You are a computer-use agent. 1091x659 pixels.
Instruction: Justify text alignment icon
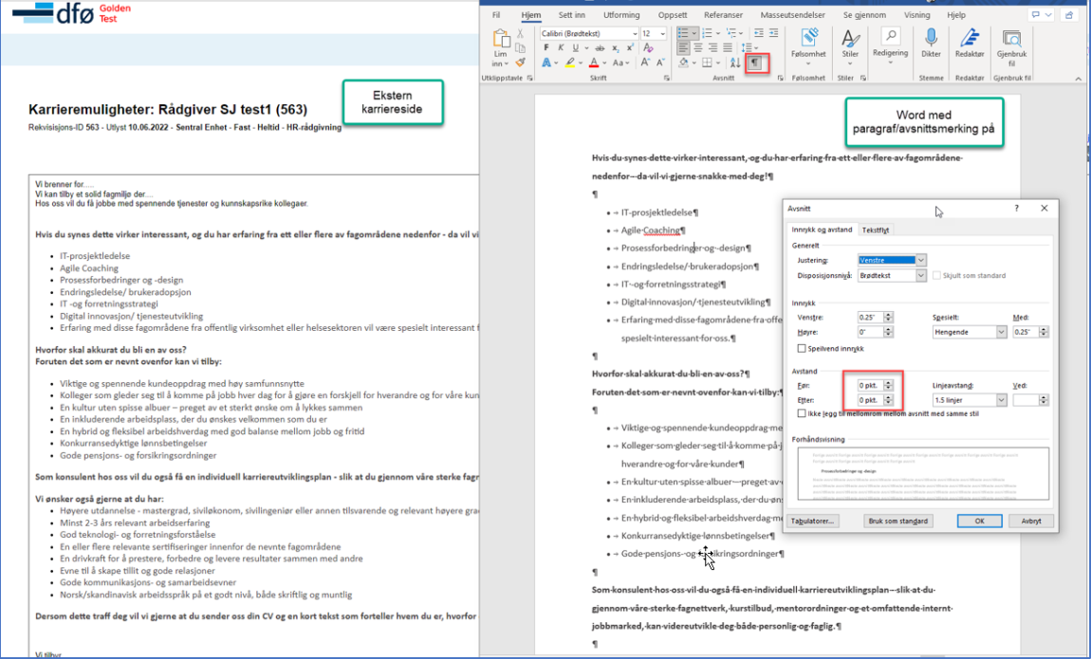pos(728,48)
